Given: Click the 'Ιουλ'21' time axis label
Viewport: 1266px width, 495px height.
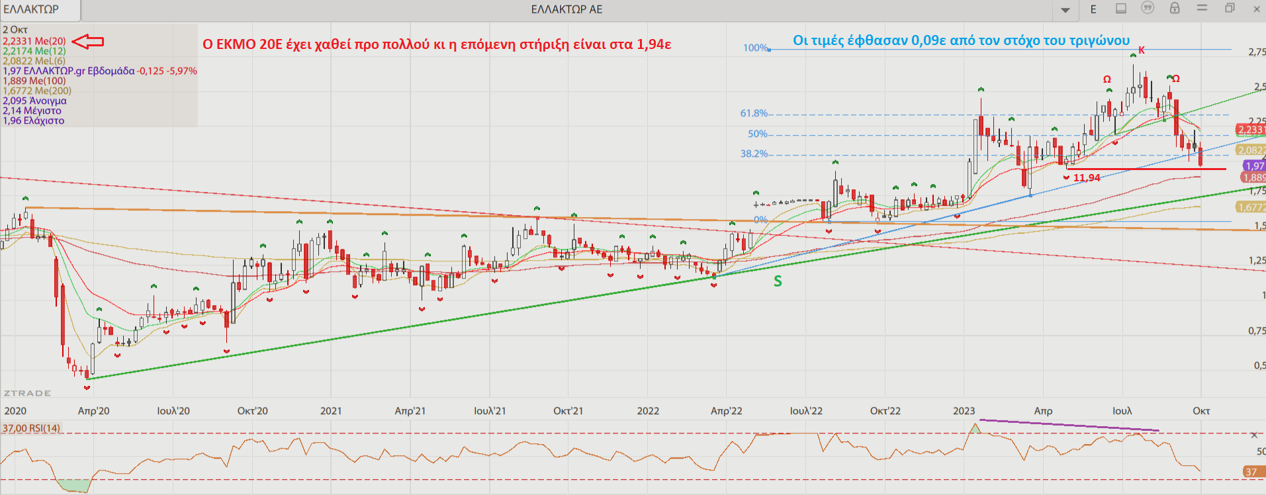Looking at the screenshot, I should pos(490,411).
